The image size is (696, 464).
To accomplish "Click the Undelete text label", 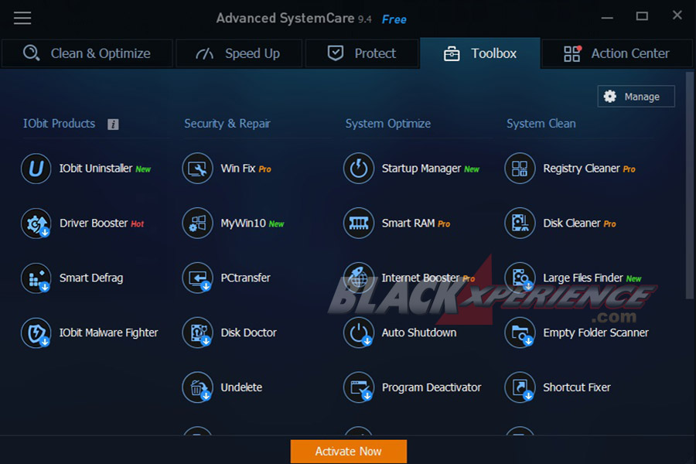I will click(241, 387).
